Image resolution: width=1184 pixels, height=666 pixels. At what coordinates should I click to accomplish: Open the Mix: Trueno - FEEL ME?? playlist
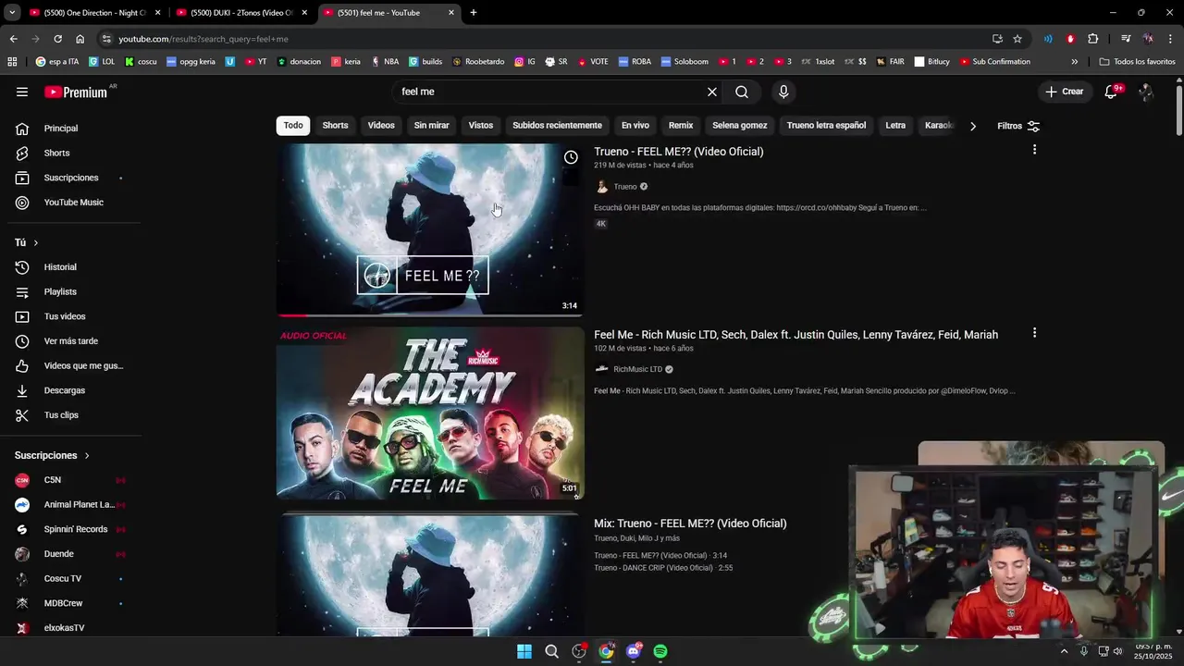pos(690,524)
